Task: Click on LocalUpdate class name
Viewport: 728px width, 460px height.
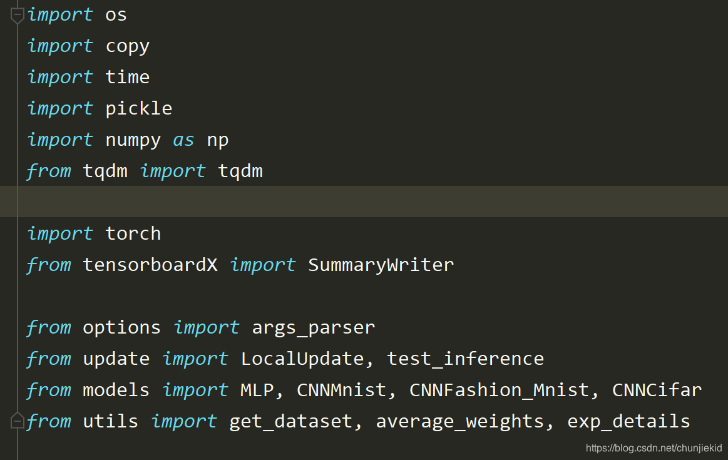Action: (302, 359)
